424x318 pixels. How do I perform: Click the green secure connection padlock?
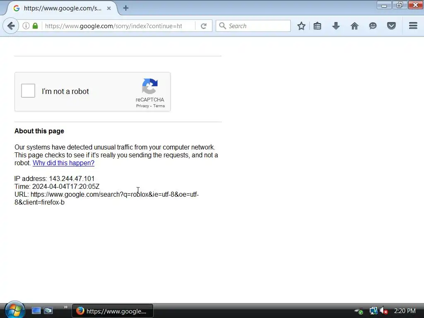(35, 26)
